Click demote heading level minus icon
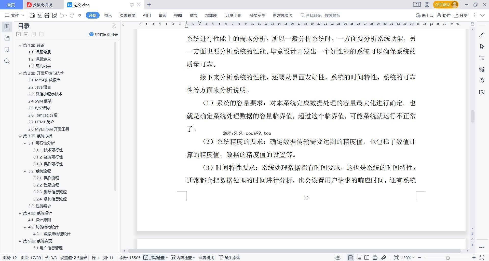The width and height of the screenshot is (489, 261). click(x=41, y=34)
